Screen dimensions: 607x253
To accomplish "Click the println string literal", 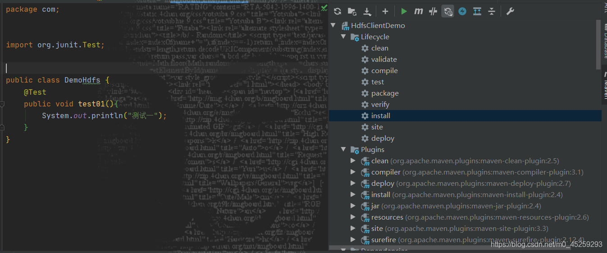I will point(143,115).
